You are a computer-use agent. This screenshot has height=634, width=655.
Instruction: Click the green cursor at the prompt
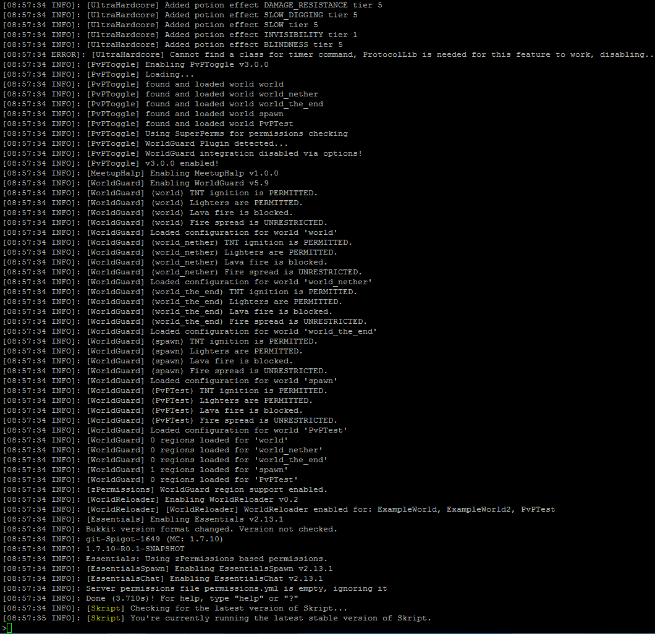pyautogui.click(x=9, y=628)
